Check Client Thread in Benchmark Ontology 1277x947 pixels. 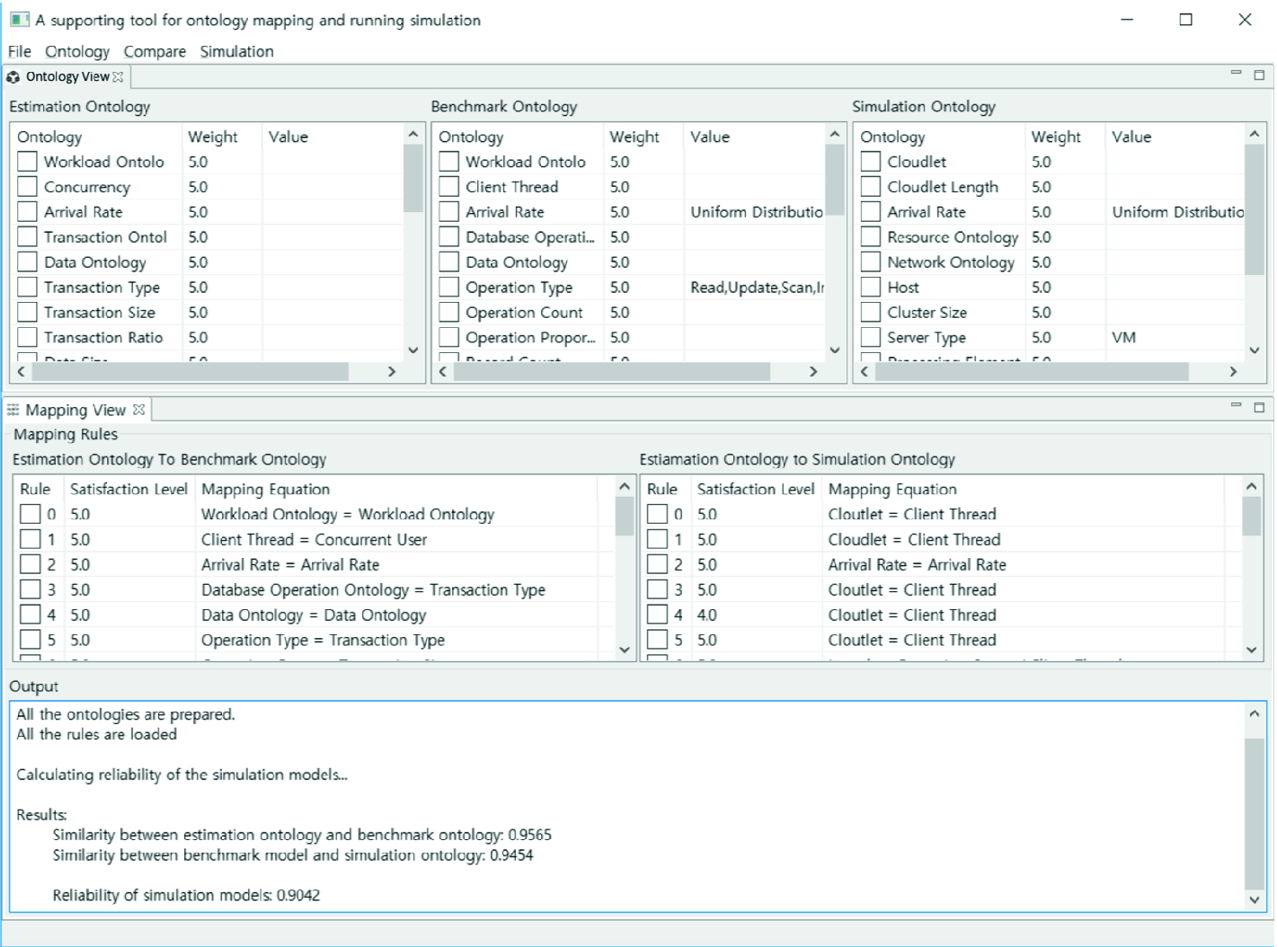click(x=449, y=186)
